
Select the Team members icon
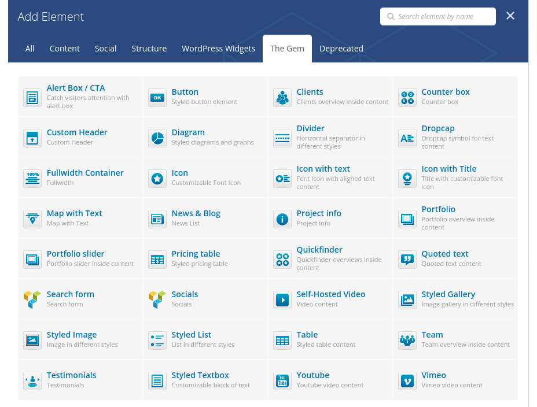(x=407, y=341)
